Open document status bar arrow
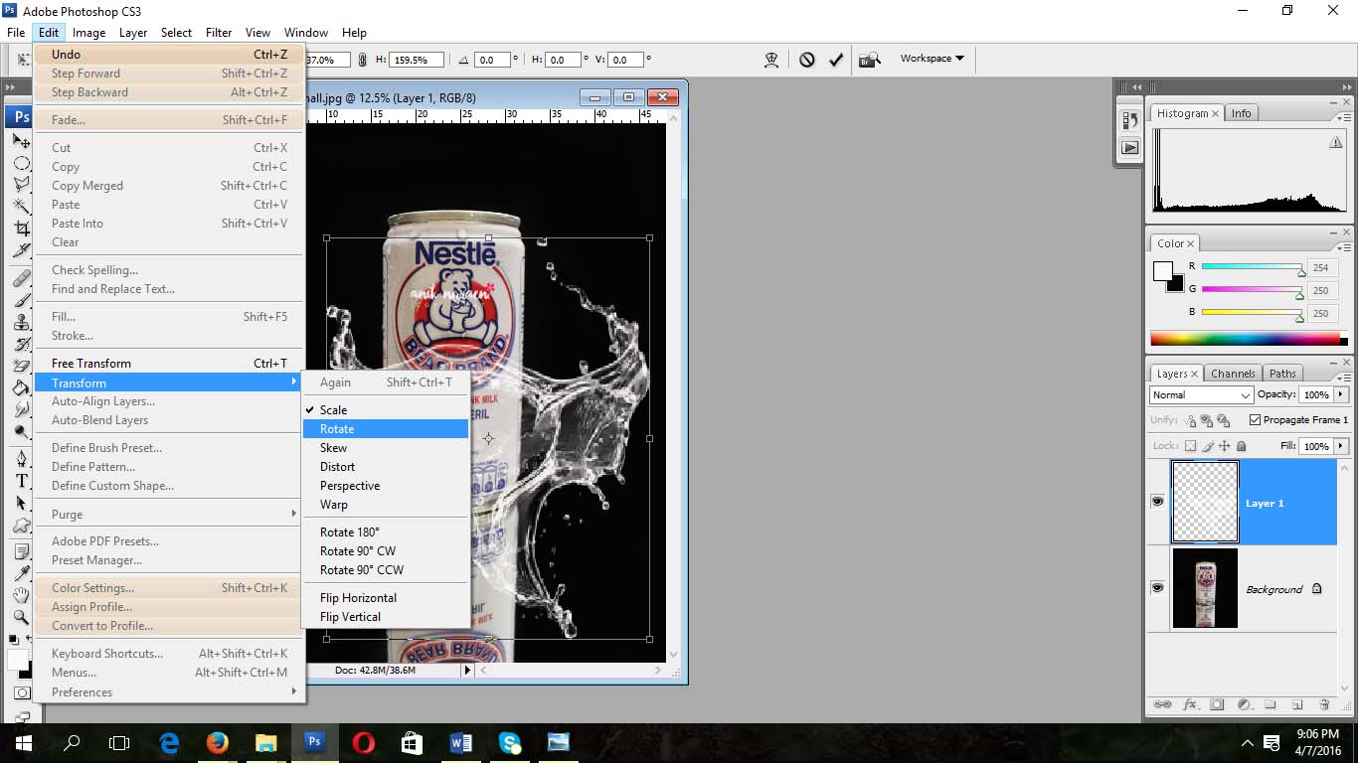This screenshot has width=1358, height=763. (466, 671)
